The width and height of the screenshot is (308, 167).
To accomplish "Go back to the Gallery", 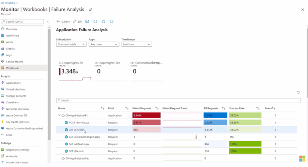I will point(63,22).
